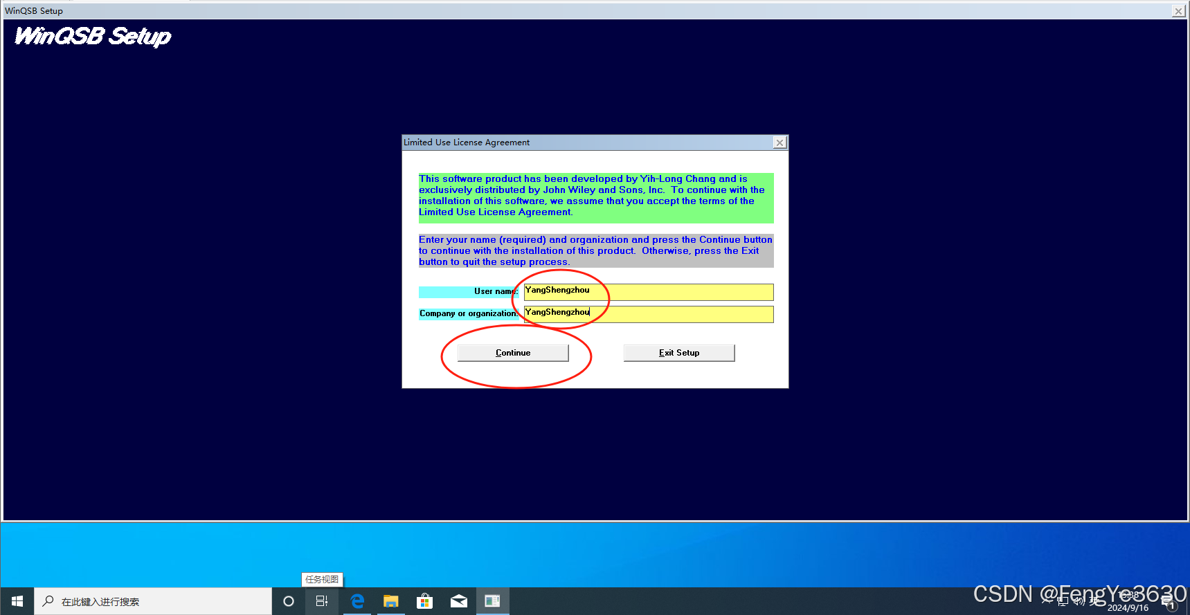Show hidden system tray icons

coord(1047,601)
